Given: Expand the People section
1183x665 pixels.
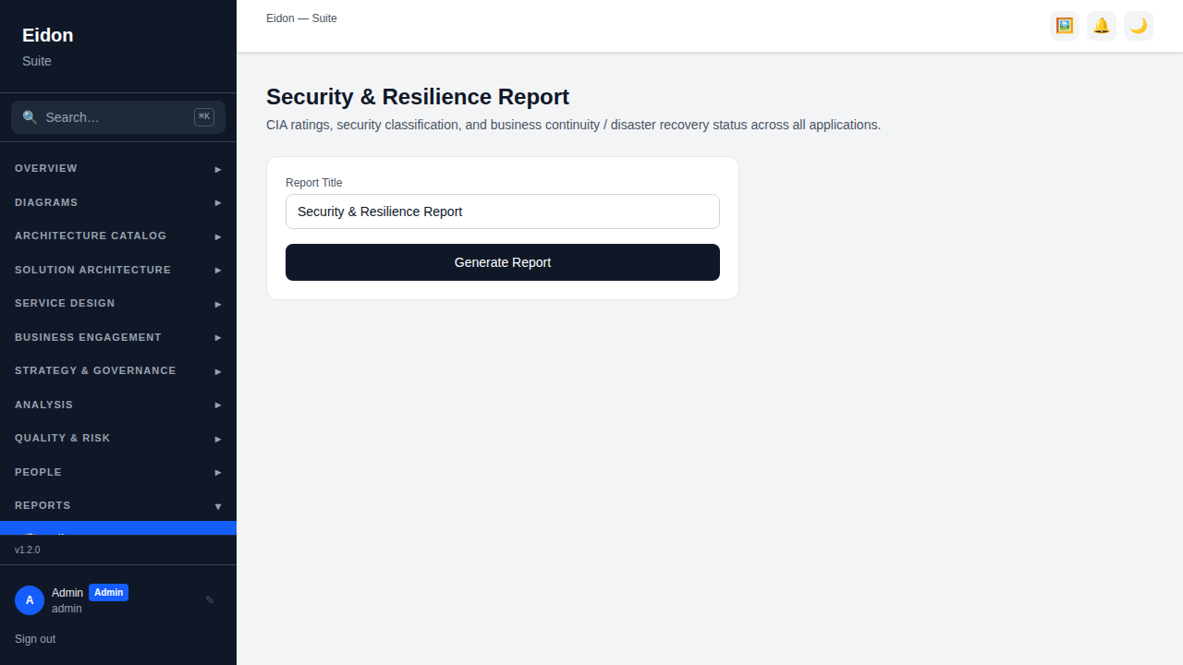Looking at the screenshot, I should point(118,472).
